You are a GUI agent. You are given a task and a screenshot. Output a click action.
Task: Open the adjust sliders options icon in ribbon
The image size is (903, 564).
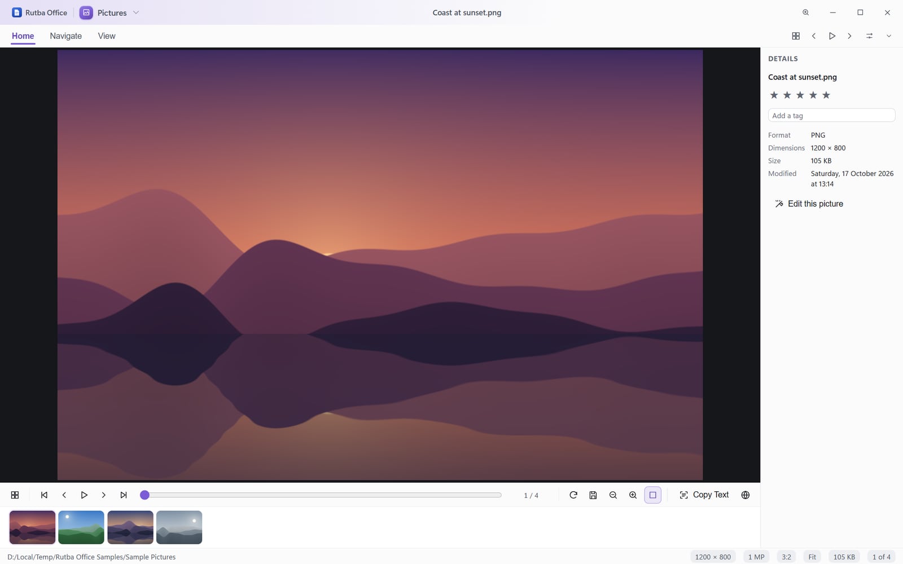pos(869,36)
